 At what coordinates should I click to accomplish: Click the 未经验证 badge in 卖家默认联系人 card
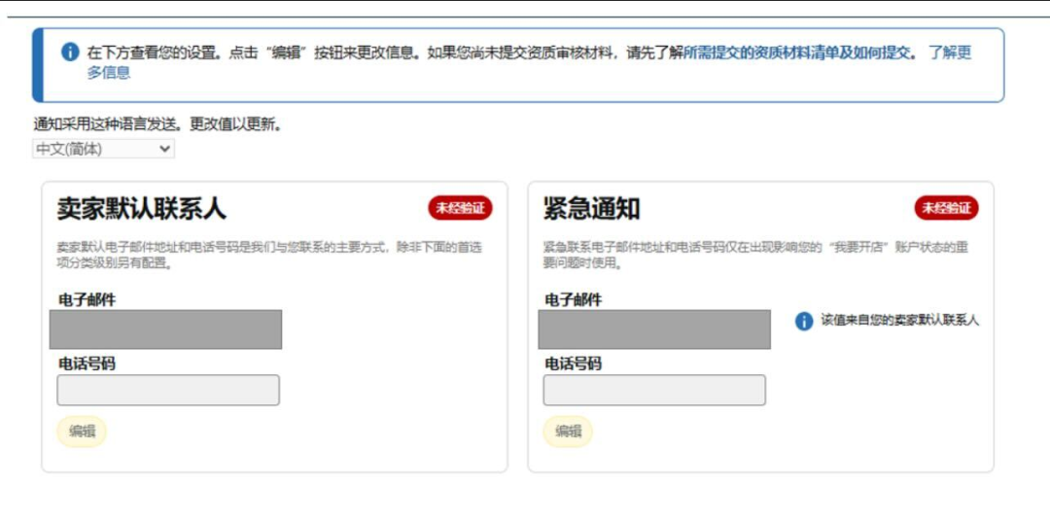[x=460, y=208]
